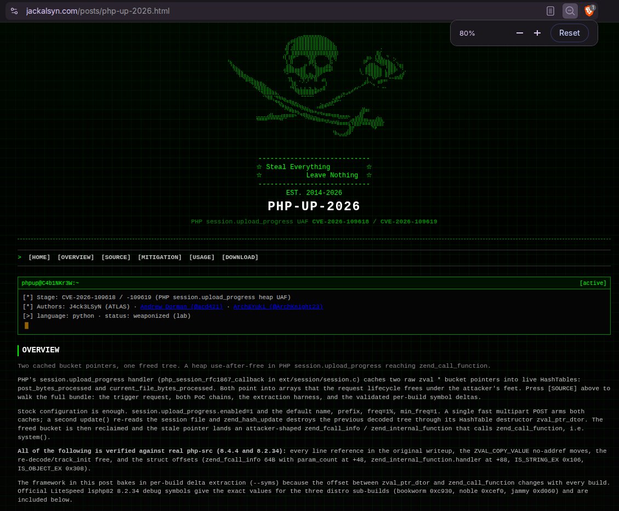Reset the page zoom level
Image resolution: width=619 pixels, height=511 pixels.
[569, 33]
